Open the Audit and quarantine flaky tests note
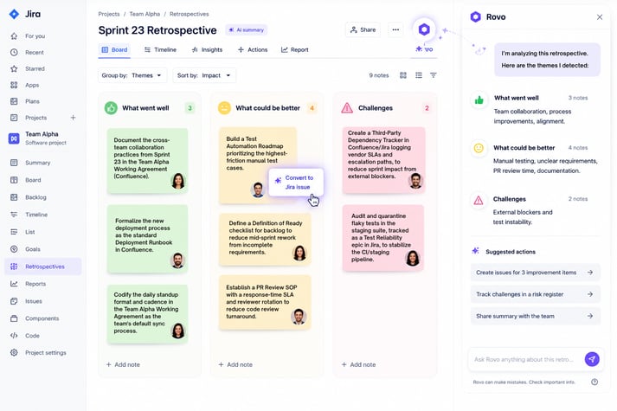 coord(383,238)
